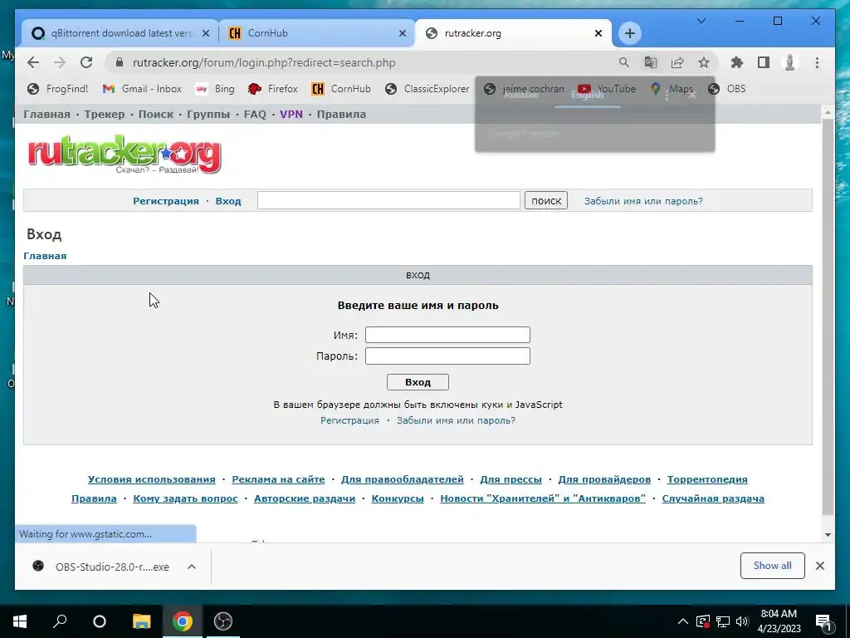This screenshot has height=638, width=850.
Task: Select English in the translate popup
Action: [x=587, y=95]
